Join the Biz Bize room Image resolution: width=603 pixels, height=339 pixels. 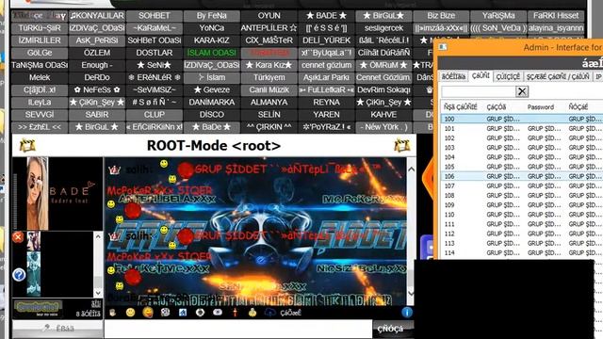[x=441, y=16]
